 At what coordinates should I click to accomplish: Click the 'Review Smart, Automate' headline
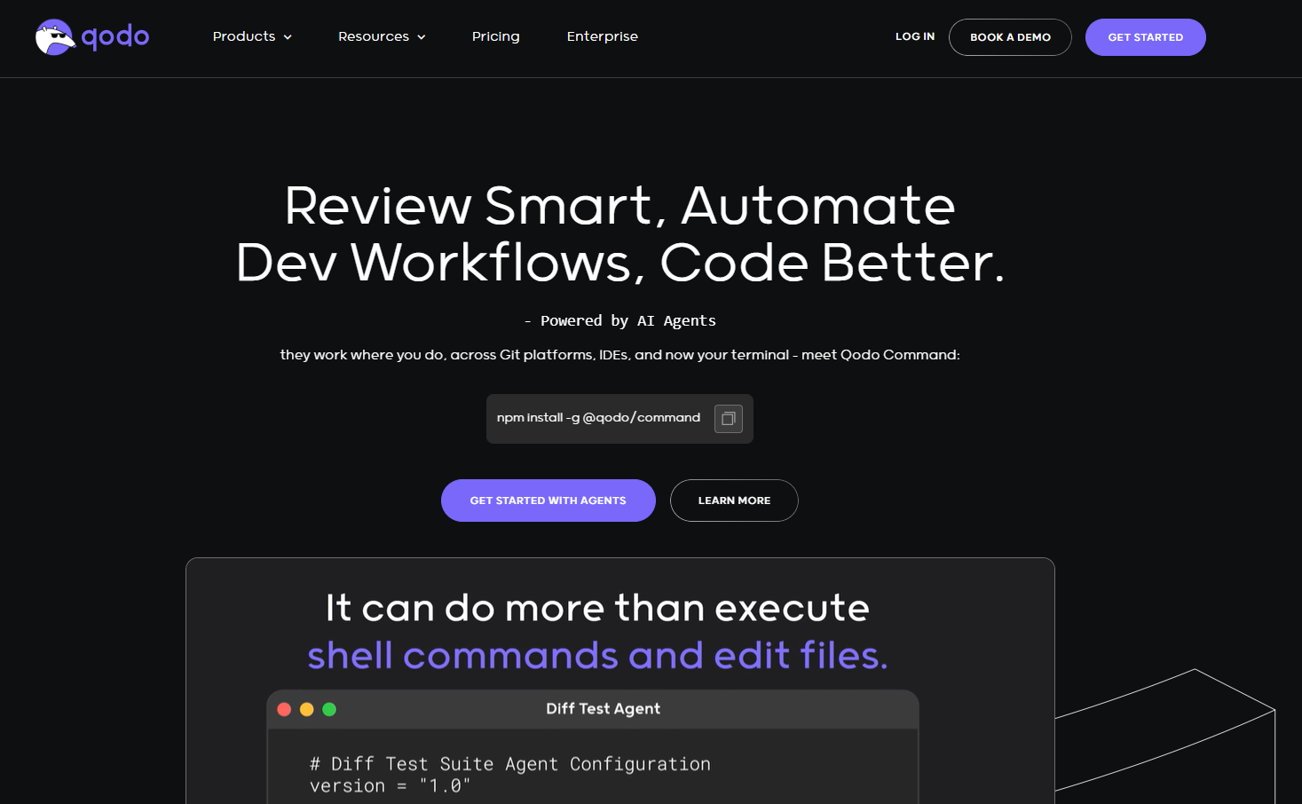(619, 206)
